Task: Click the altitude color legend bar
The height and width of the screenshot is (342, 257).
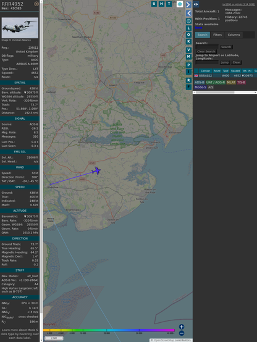Action: coord(109,330)
